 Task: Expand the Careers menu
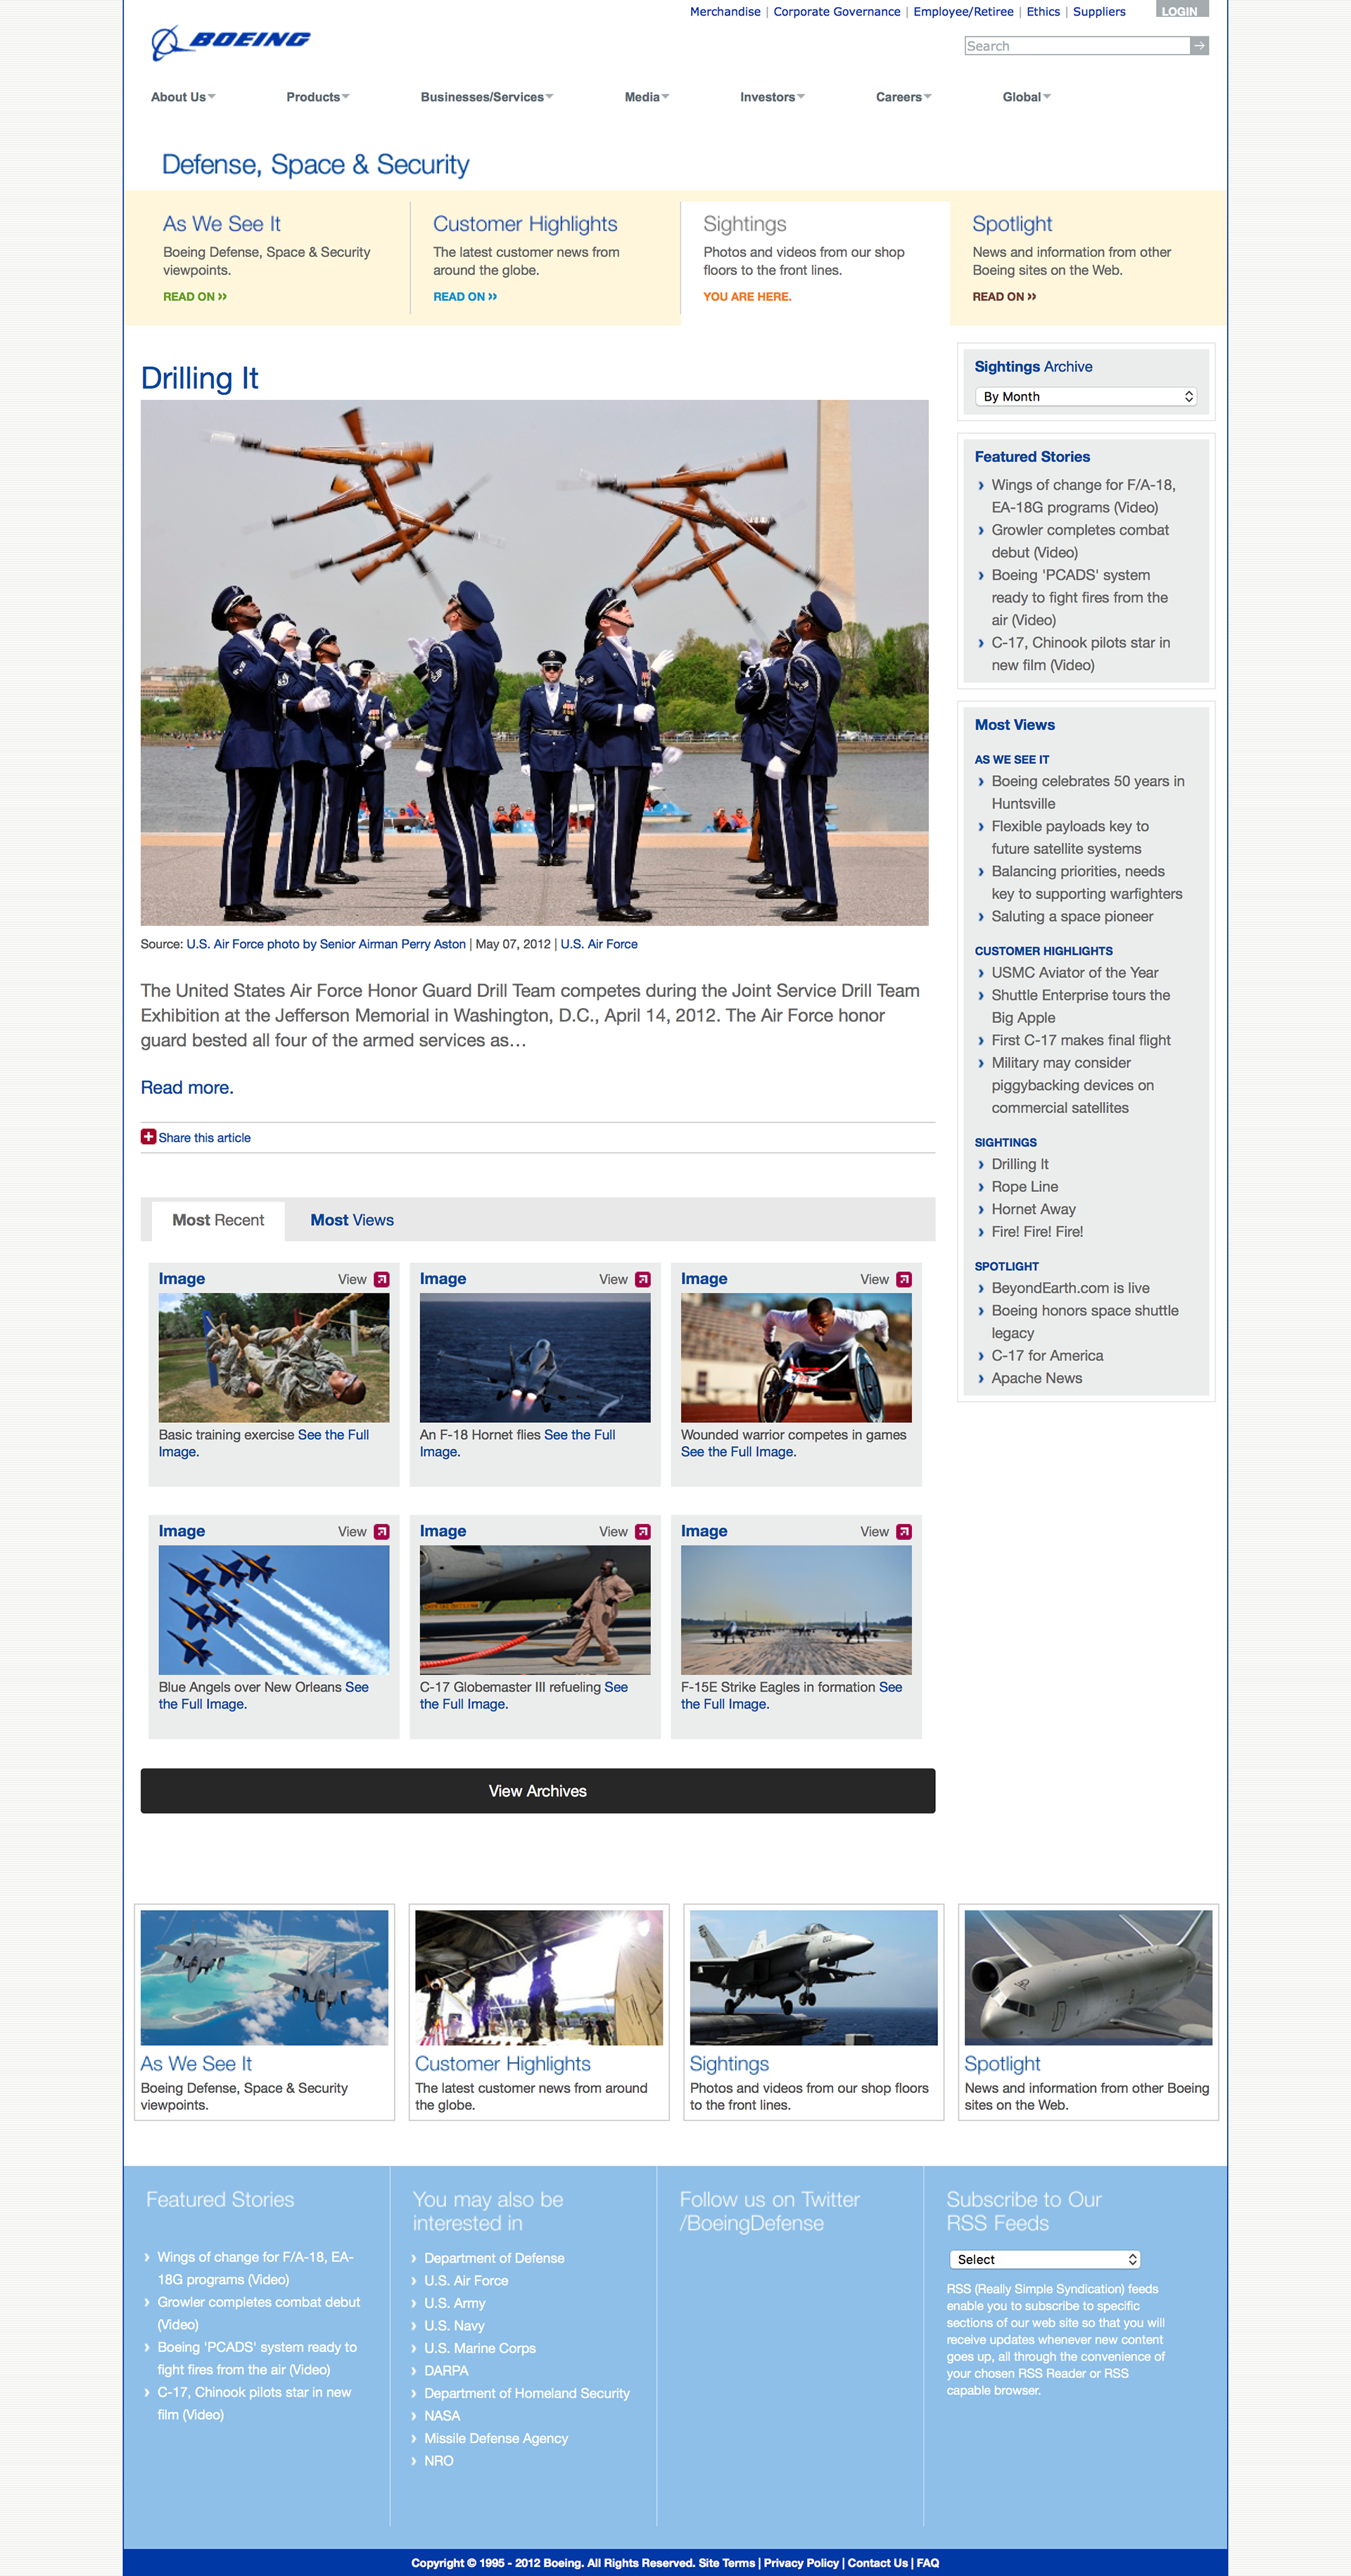(x=903, y=97)
